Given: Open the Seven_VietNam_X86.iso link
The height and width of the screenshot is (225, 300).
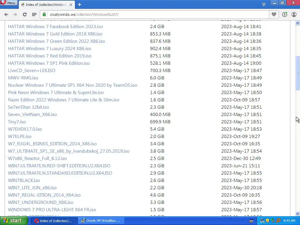Looking at the screenshot, I should click(x=32, y=115).
